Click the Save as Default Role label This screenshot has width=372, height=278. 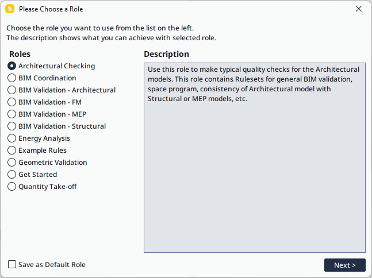point(52,264)
